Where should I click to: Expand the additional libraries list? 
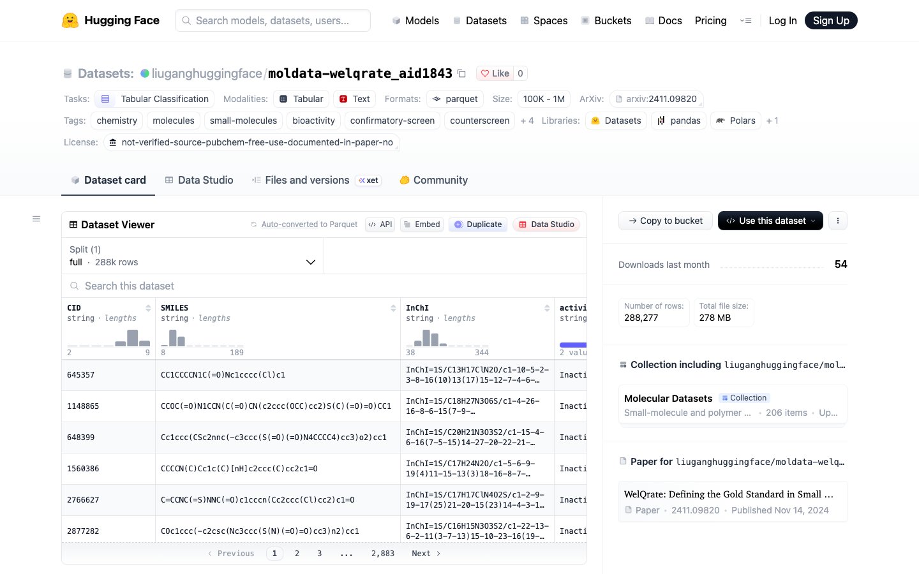[x=772, y=121]
